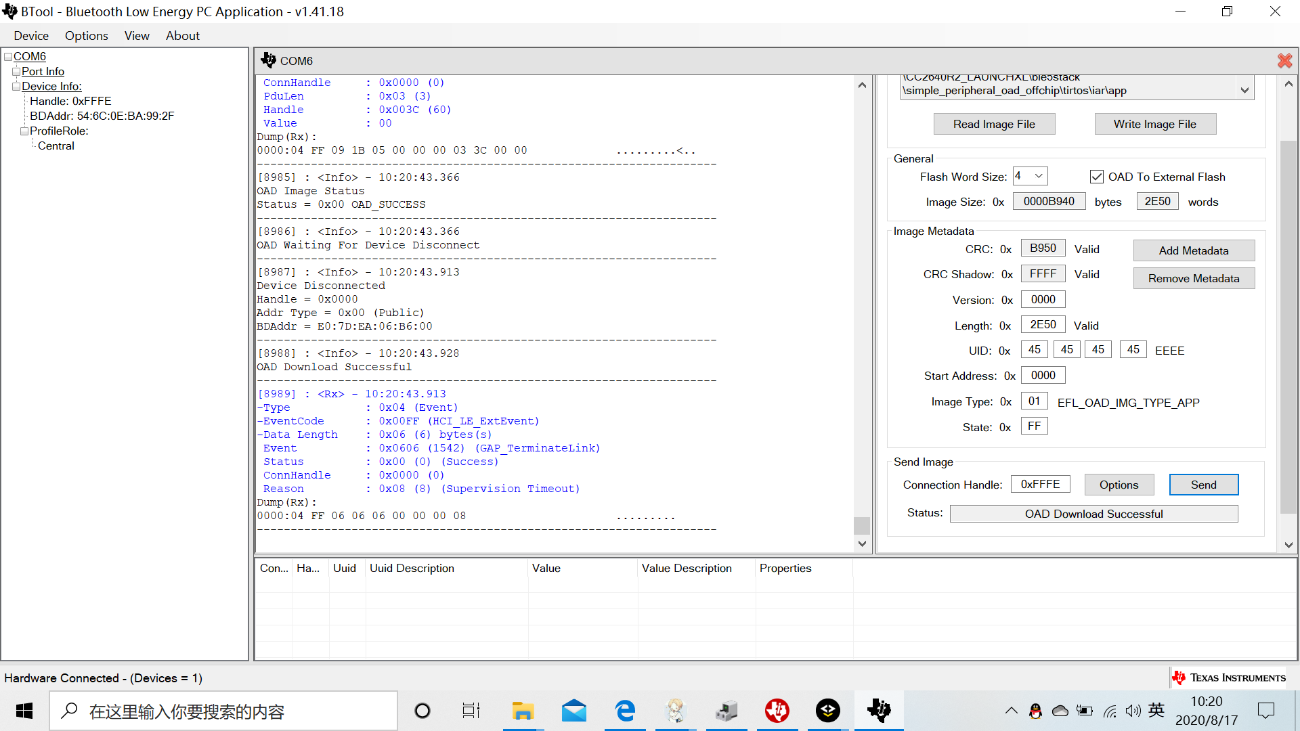The height and width of the screenshot is (731, 1300).
Task: Click the Send image button
Action: pos(1203,485)
